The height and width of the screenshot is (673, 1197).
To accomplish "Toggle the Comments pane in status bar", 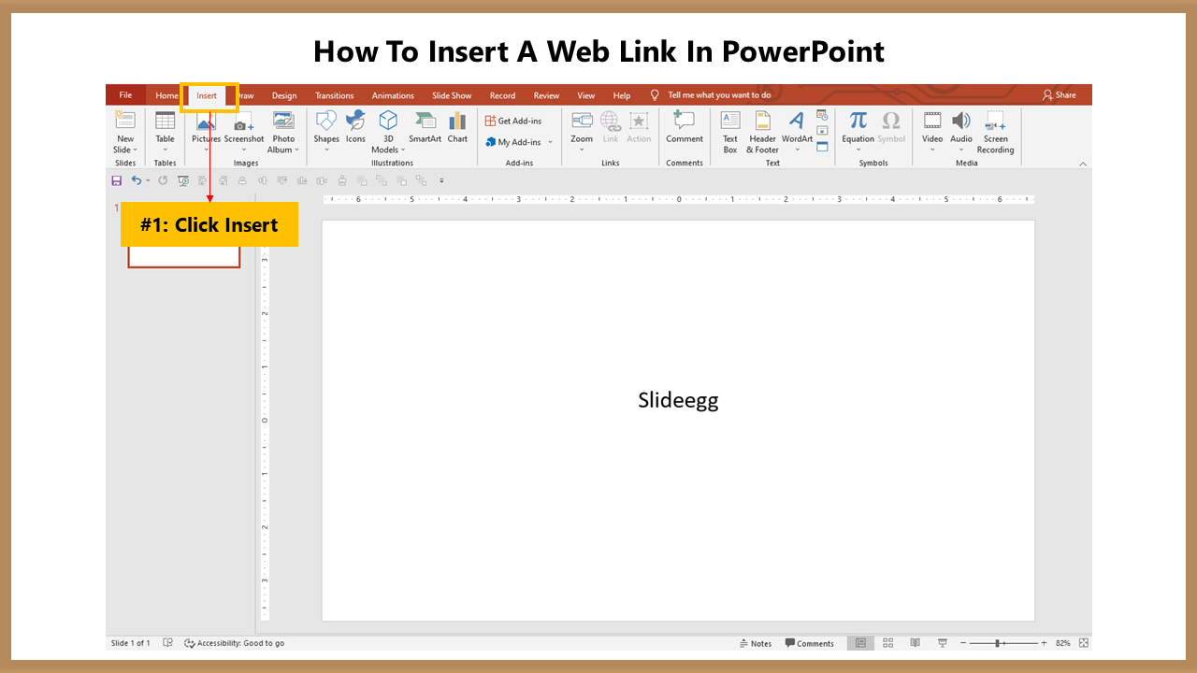I will pos(810,643).
